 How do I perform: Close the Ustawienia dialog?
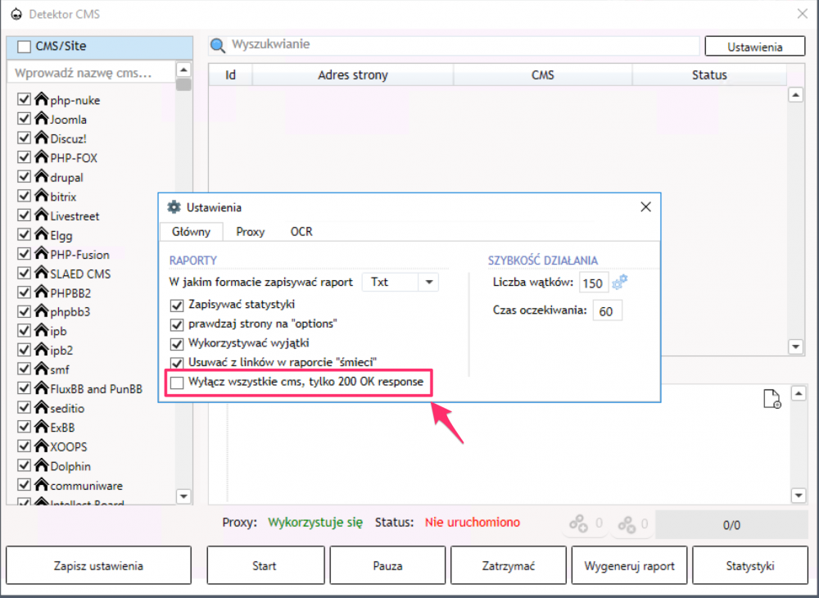click(x=645, y=206)
